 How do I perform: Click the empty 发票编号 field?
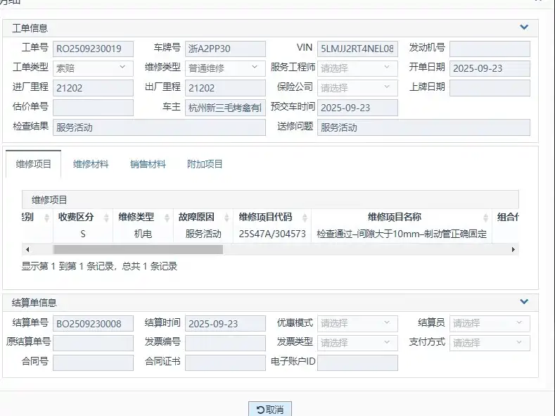pos(225,343)
